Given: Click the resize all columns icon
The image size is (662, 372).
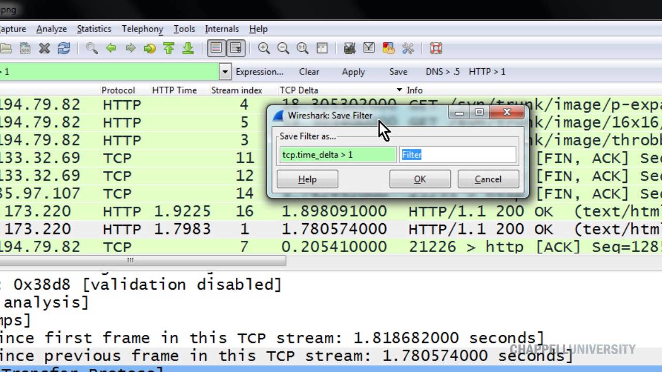Looking at the screenshot, I should 322,49.
